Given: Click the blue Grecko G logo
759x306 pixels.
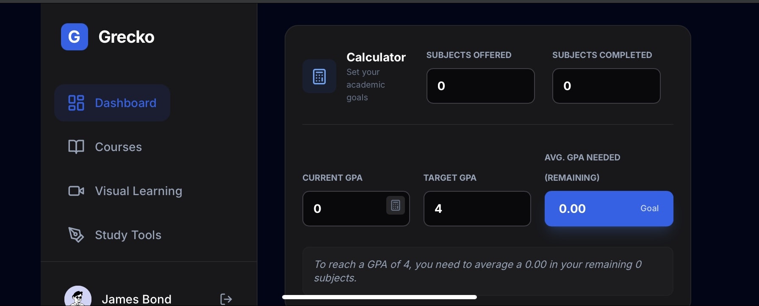Looking at the screenshot, I should pos(75,37).
